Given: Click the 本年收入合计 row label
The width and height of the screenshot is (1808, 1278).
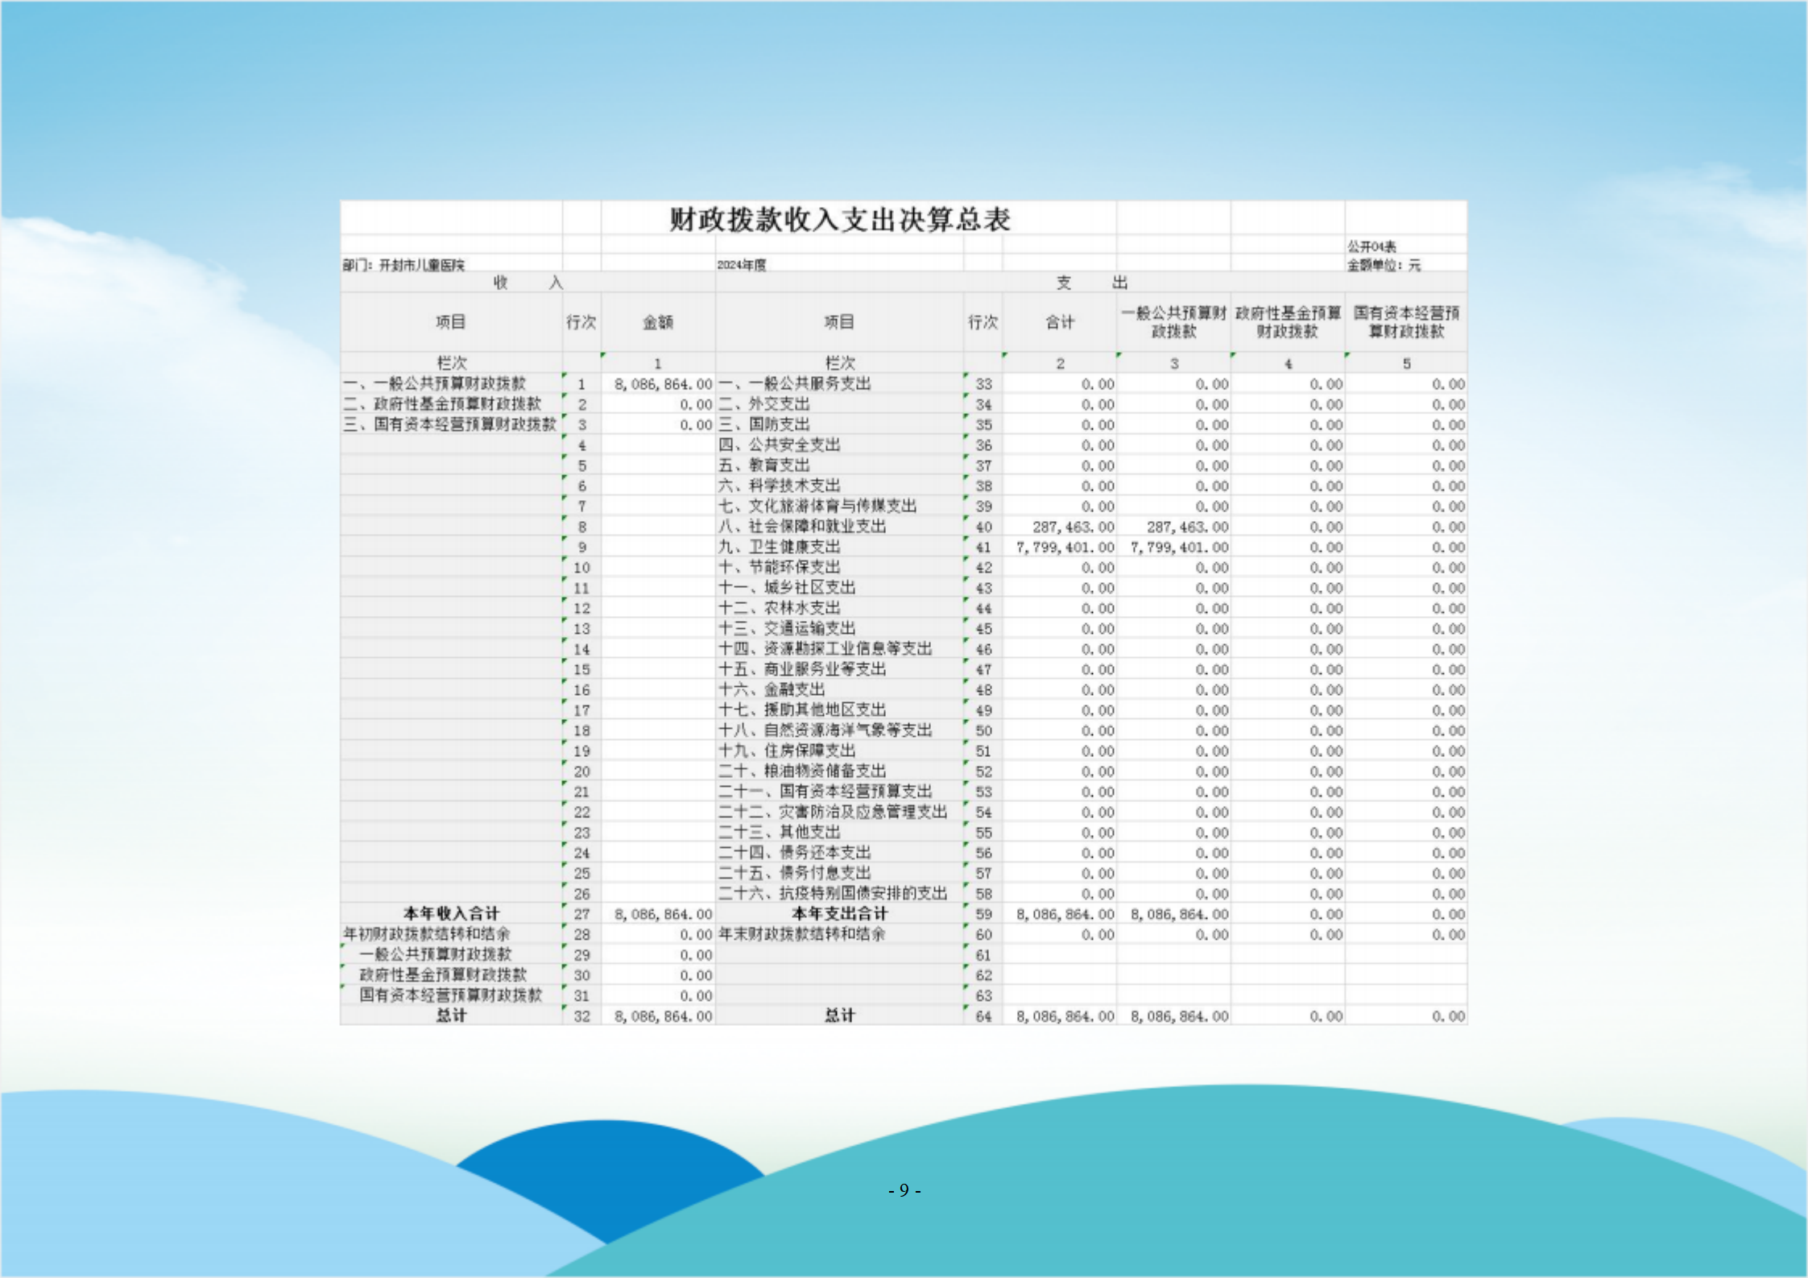Looking at the screenshot, I should click(x=451, y=914).
